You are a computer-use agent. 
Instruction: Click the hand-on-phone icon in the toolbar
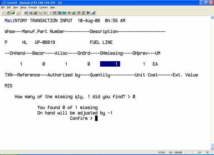coord(8,13)
